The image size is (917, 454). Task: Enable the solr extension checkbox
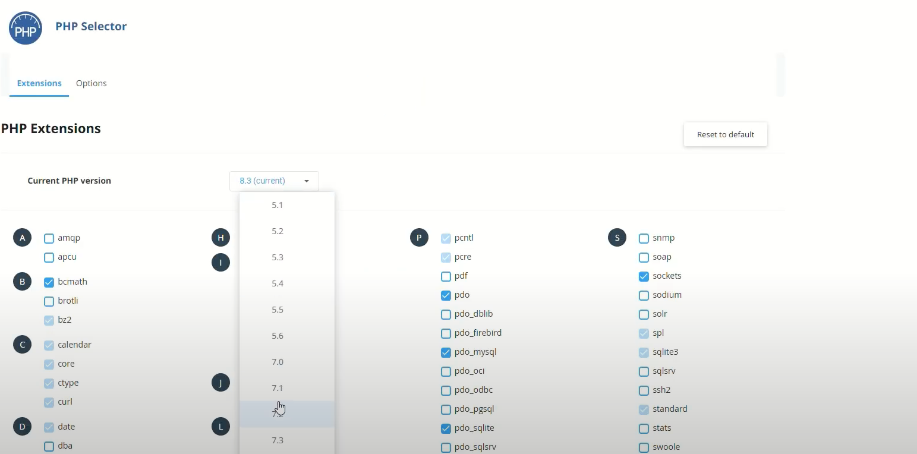(x=644, y=314)
